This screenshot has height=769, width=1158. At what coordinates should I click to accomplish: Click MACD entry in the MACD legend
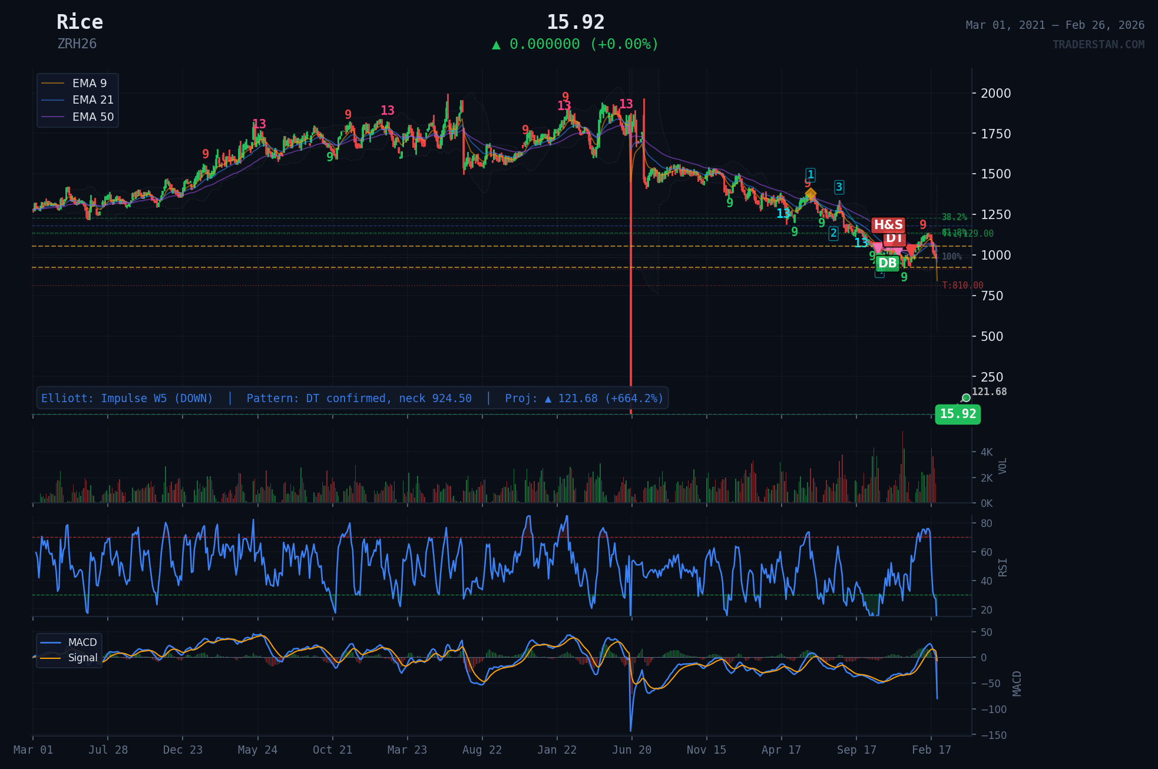(82, 642)
